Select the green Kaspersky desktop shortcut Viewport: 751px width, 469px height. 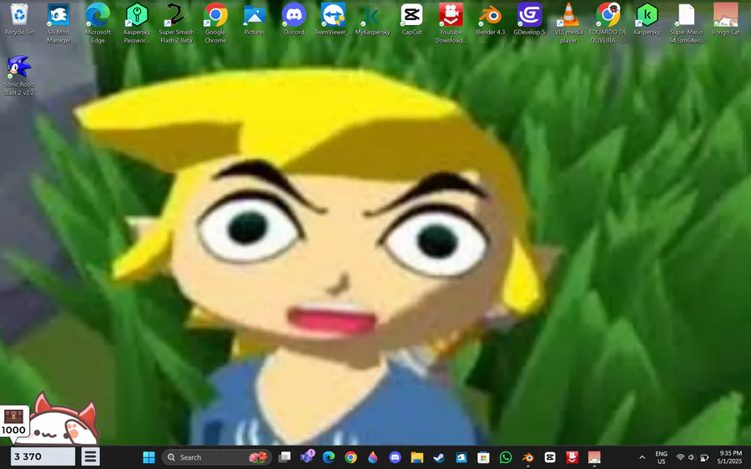click(x=647, y=19)
